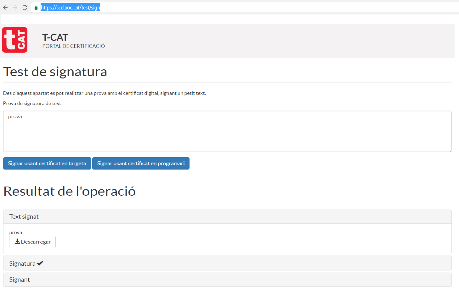Viewport: 459px width, 300px height.
Task: Click the download arrow icon in Descarregar
Action: (17, 241)
